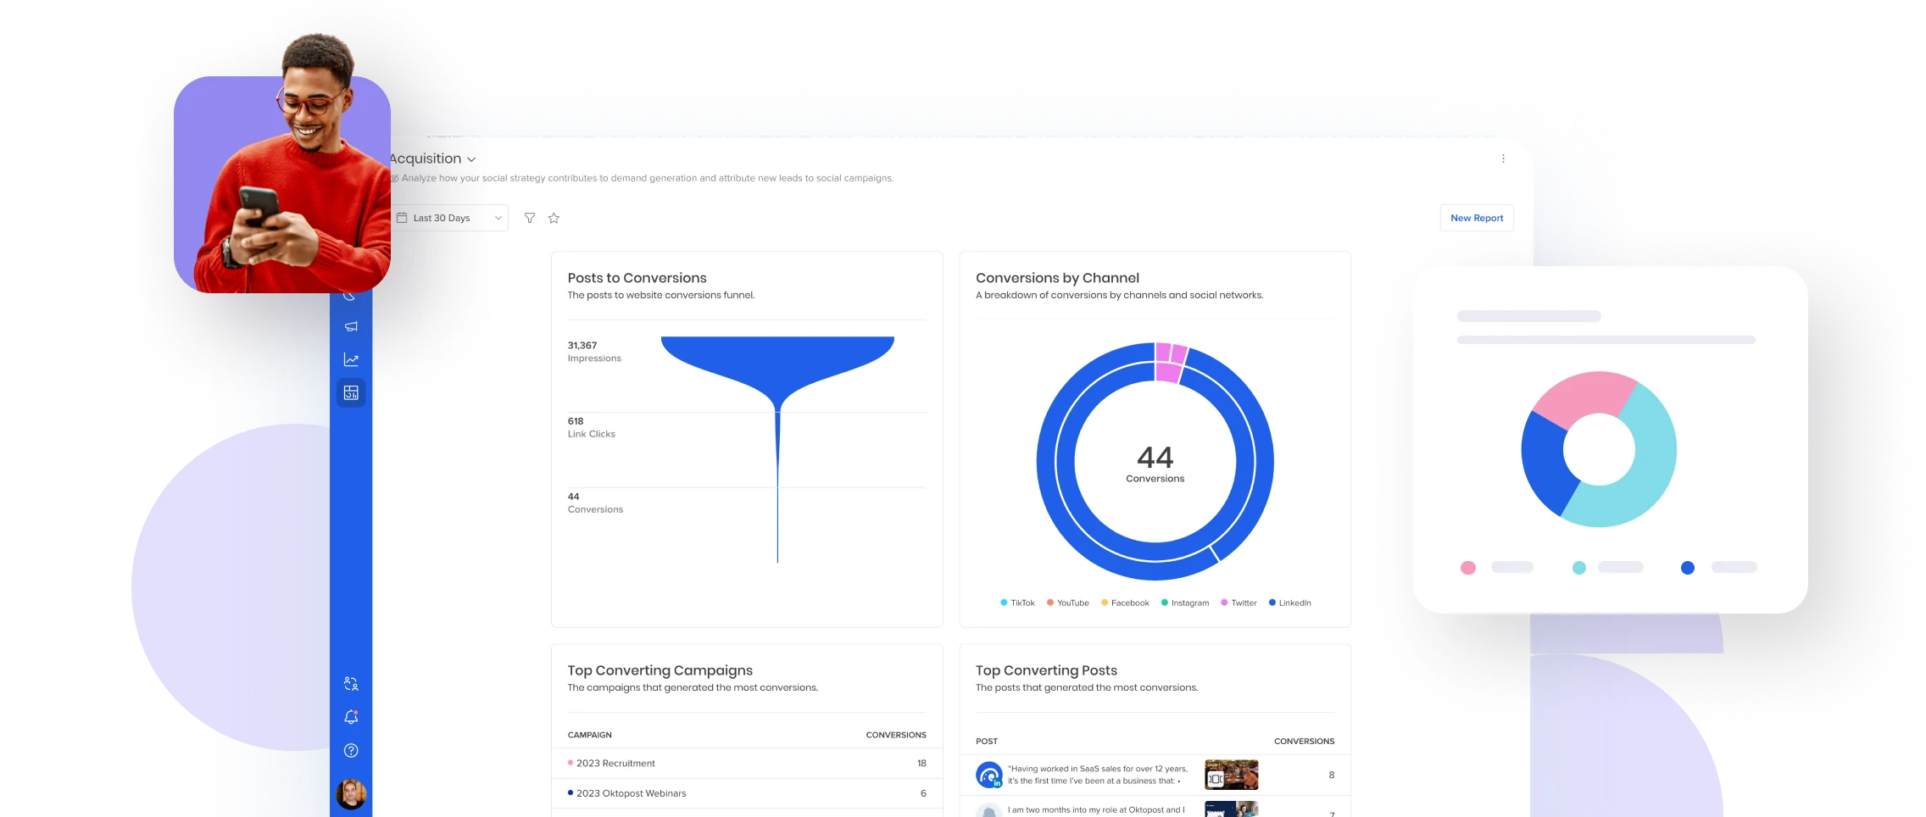This screenshot has height=817, width=1926.
Task: Select the line chart analytics icon
Action: click(x=353, y=359)
